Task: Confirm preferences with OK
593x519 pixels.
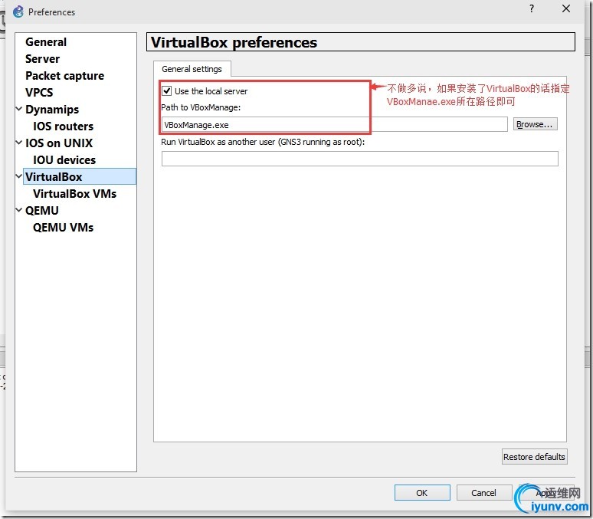Action: point(422,492)
